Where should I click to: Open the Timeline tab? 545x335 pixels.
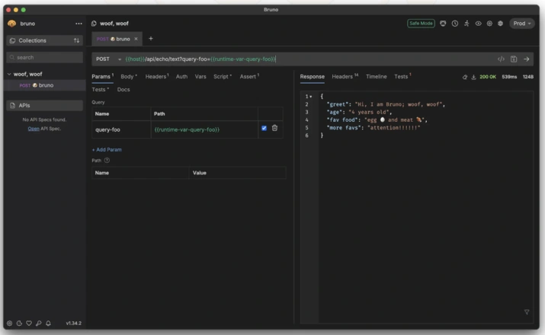(376, 77)
